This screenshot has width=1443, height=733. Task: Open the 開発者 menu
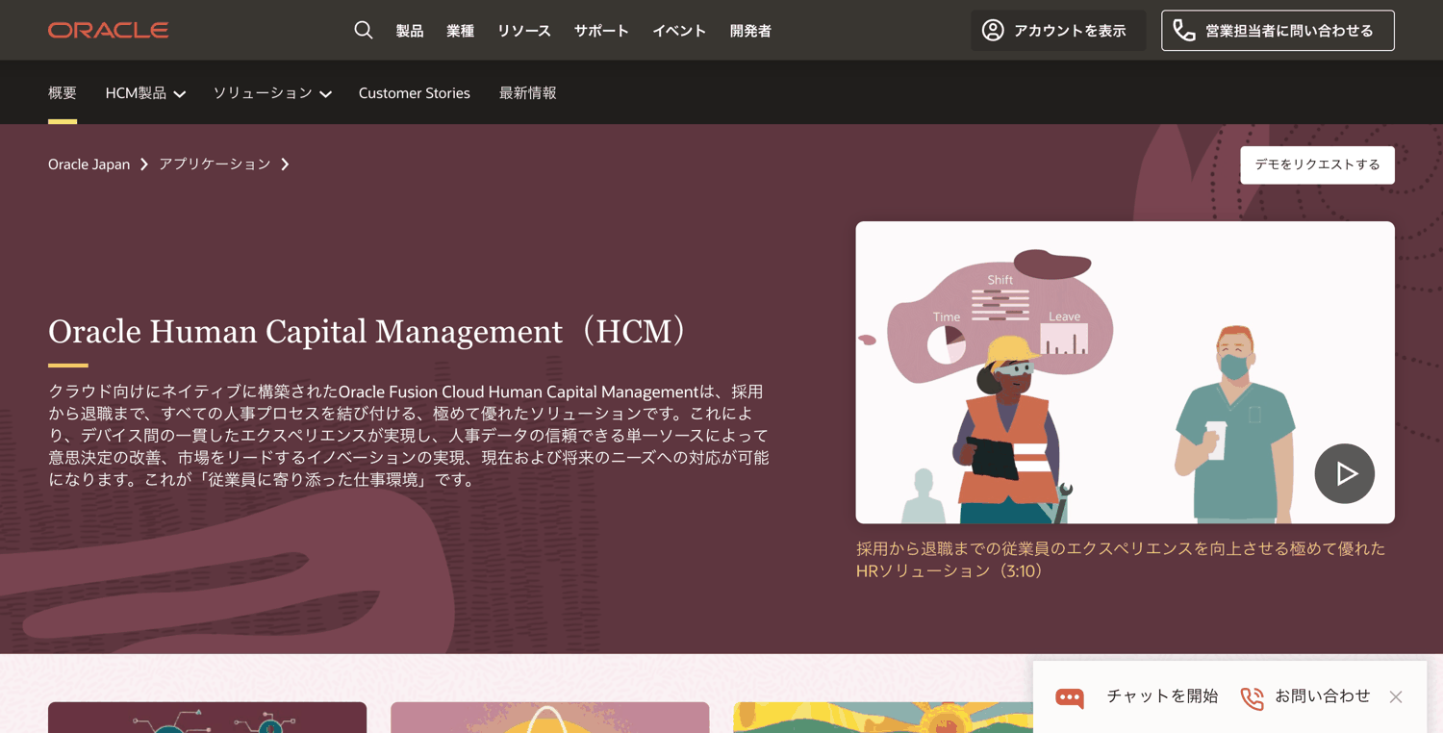pyautogui.click(x=750, y=31)
